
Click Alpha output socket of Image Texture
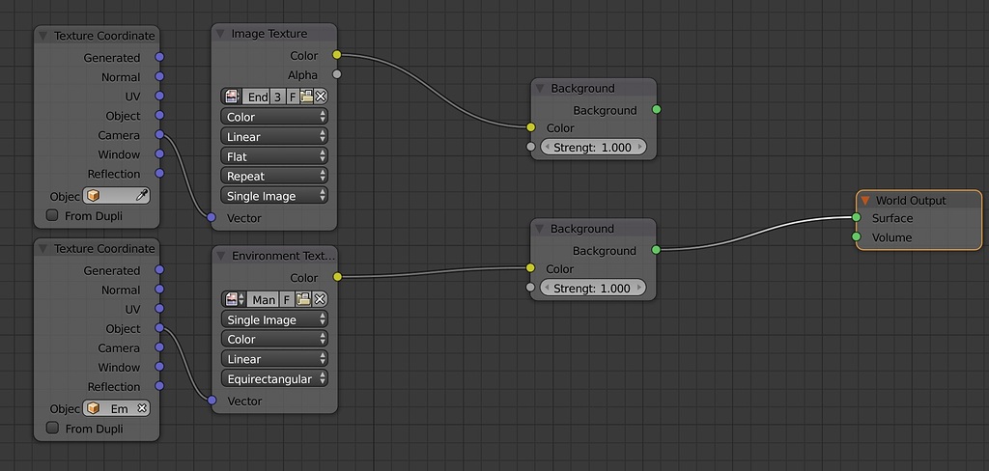pos(337,74)
